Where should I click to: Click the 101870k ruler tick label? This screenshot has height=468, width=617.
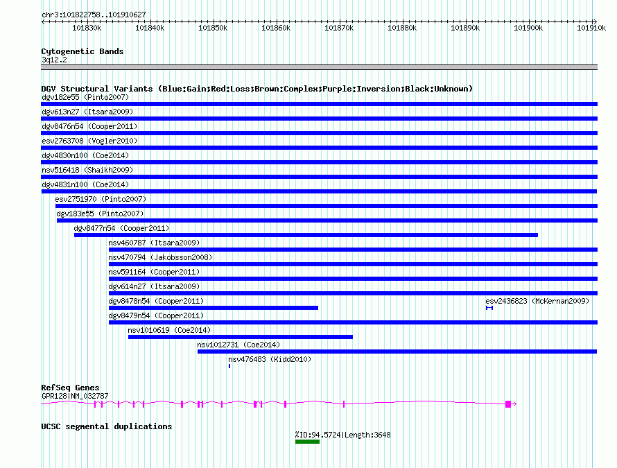pos(339,28)
